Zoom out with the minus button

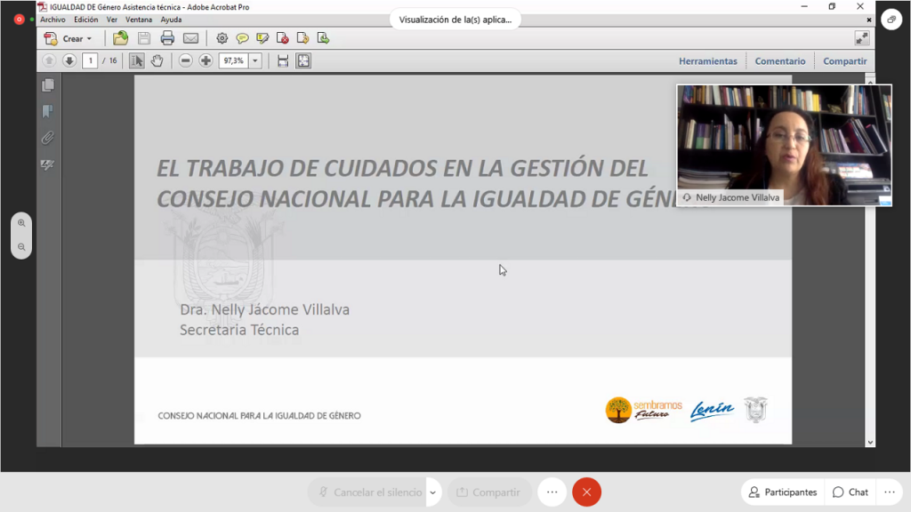coord(185,60)
